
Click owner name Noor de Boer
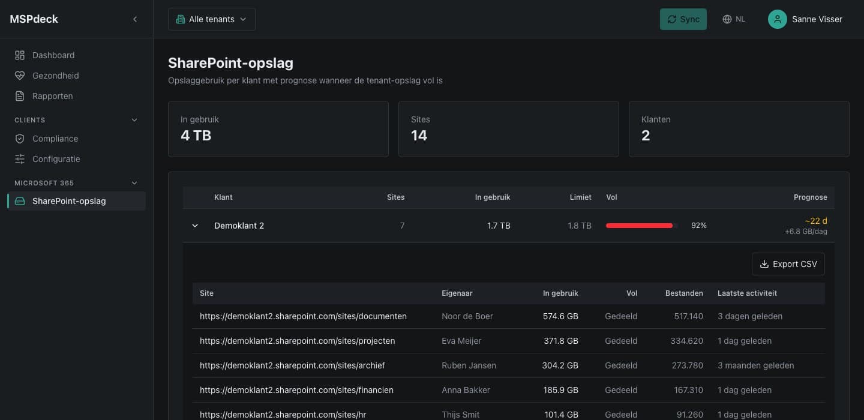(467, 316)
